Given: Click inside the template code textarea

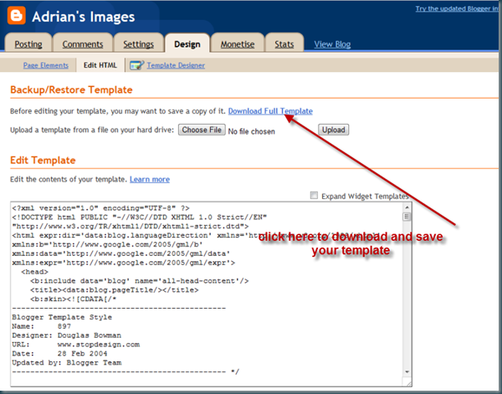Looking at the screenshot, I should (x=207, y=294).
